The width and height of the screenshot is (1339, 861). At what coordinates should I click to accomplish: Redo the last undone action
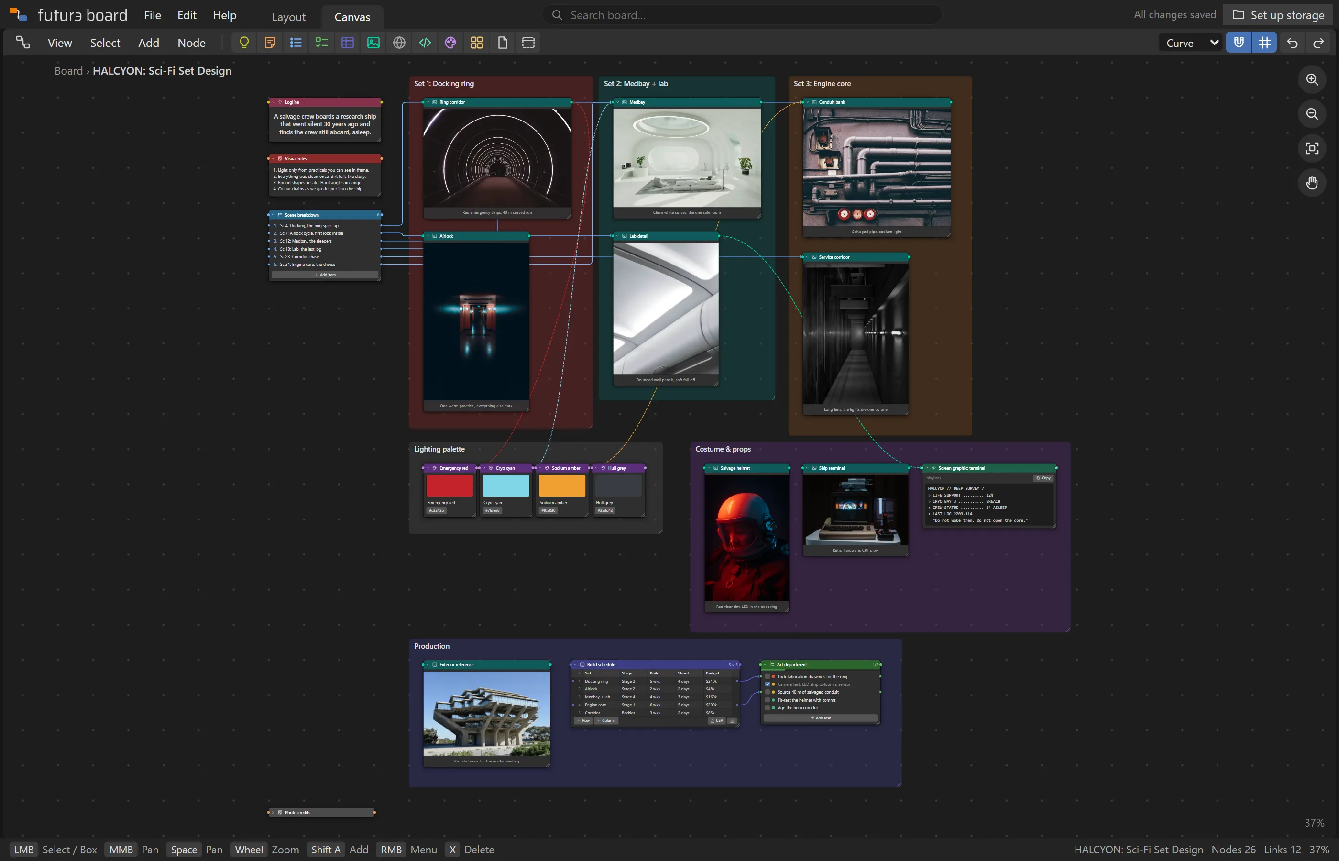(1318, 43)
